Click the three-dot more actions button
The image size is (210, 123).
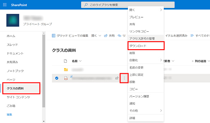124,78
